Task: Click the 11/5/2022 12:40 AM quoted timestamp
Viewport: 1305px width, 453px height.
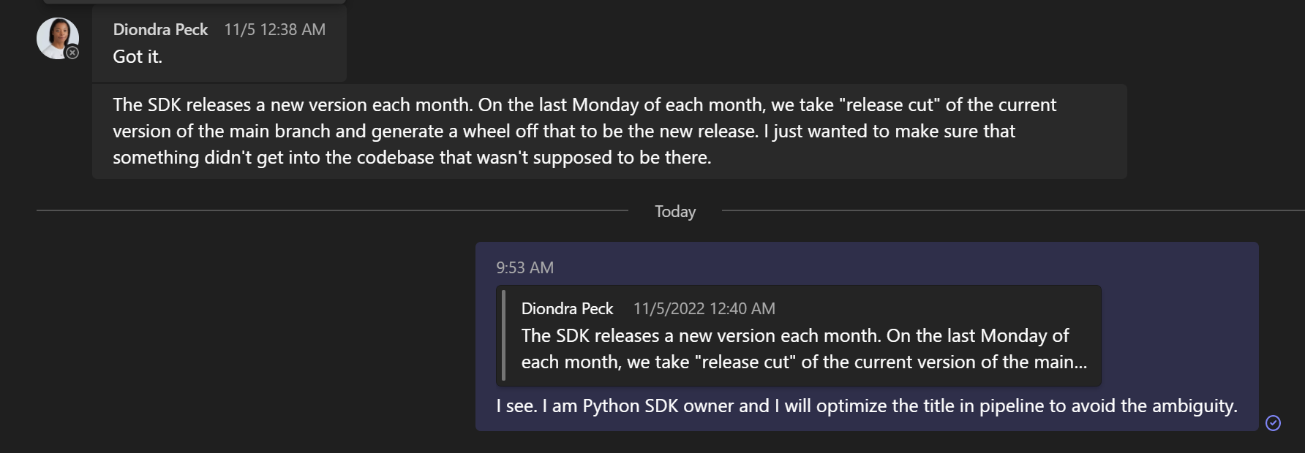Action: pos(704,308)
